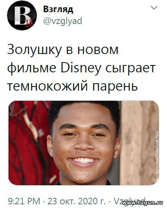Click the words в новом in tweet
Viewport: 167px width, 210px height.
click(92, 50)
